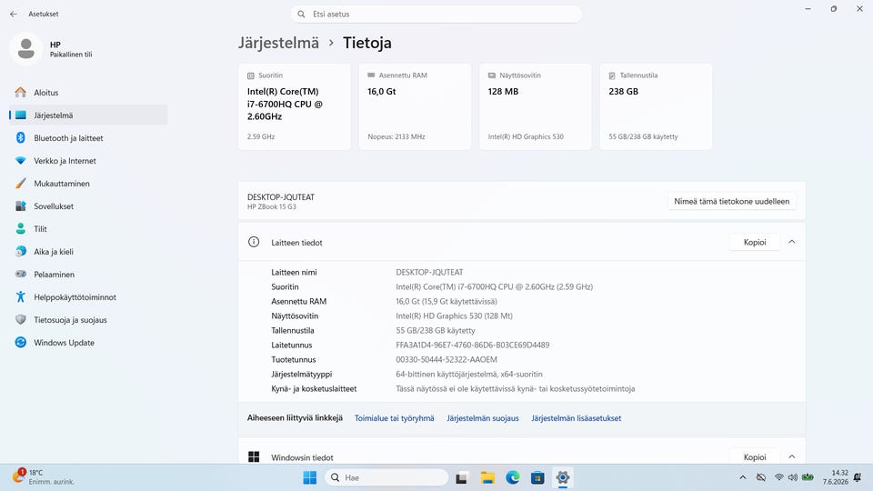
Task: Open the Asennettu RAM card
Action: [x=415, y=106]
